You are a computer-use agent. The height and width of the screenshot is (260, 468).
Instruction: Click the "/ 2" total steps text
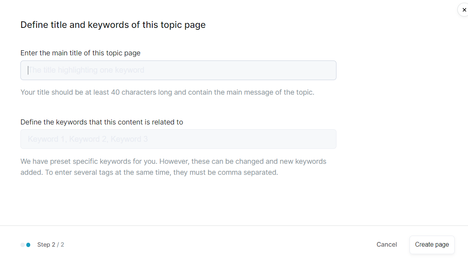[60, 245]
